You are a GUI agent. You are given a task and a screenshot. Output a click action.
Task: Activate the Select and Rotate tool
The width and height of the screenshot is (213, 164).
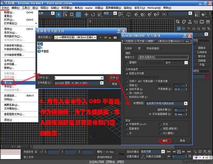click(x=93, y=14)
